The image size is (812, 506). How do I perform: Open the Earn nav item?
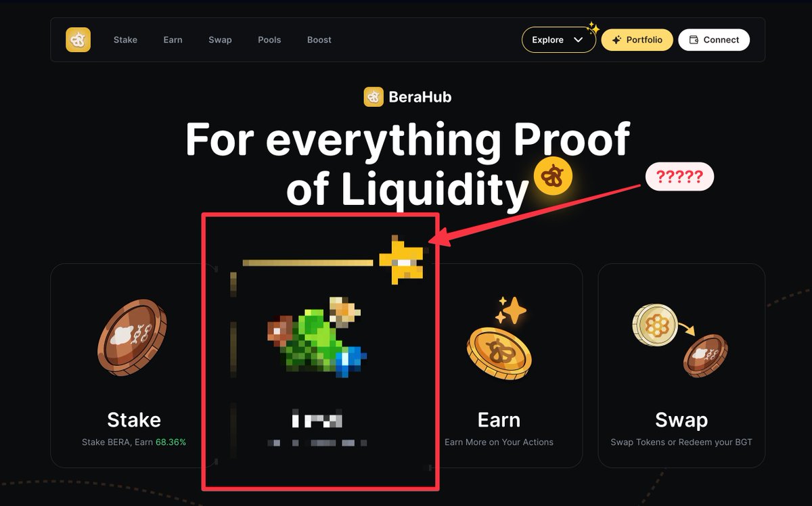pos(173,40)
